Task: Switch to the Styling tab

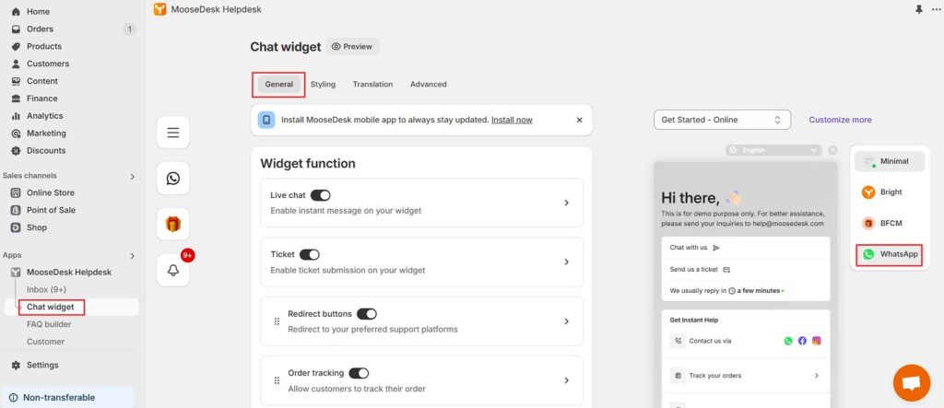Action: coord(323,84)
